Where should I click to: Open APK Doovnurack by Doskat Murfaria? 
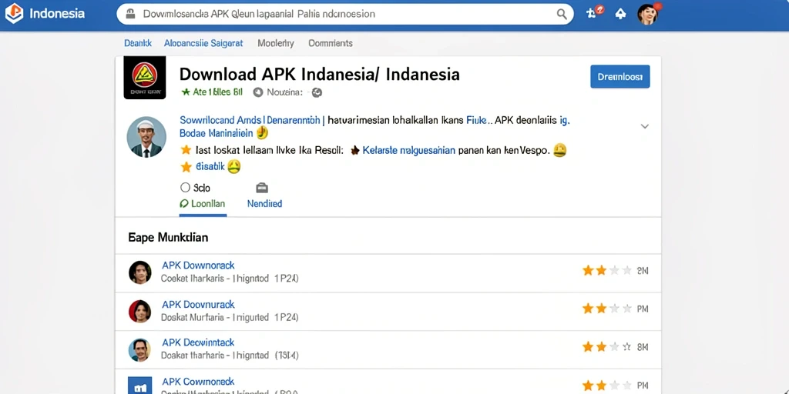(198, 305)
